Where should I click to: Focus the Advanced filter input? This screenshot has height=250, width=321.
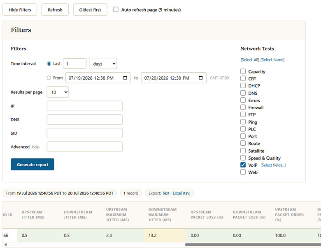coord(84,147)
